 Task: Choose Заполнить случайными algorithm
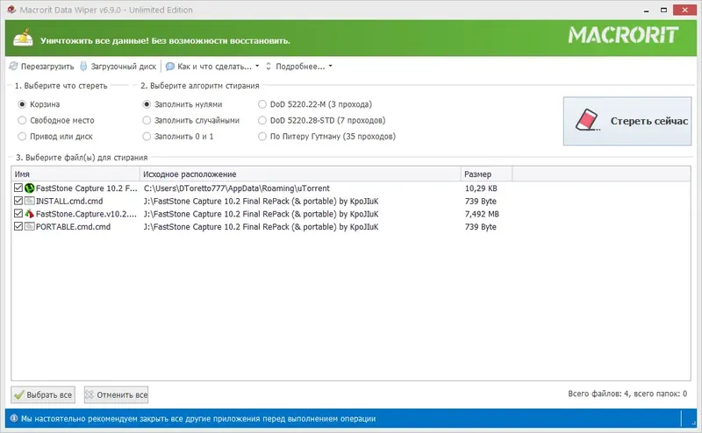(x=147, y=120)
